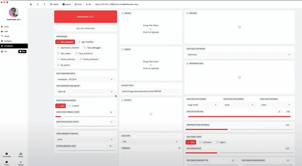Open the Face Selector Race dropdown
This screenshot has width=302, height=166.
275,105
